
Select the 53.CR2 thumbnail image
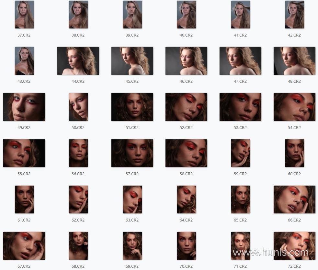(241, 107)
